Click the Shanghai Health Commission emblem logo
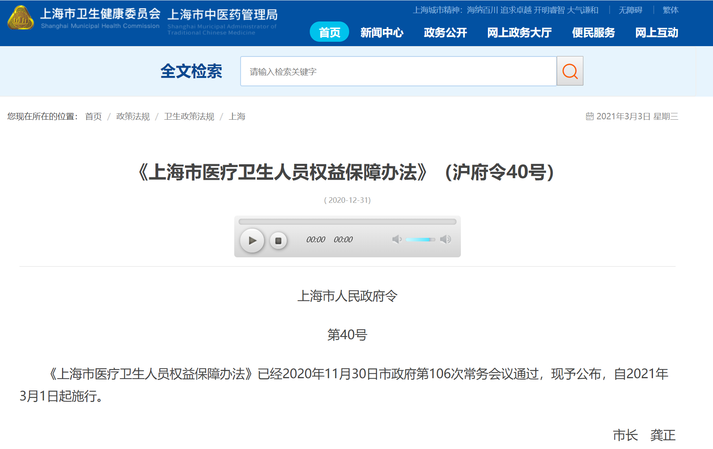This screenshot has height=449, width=713. pos(21,18)
